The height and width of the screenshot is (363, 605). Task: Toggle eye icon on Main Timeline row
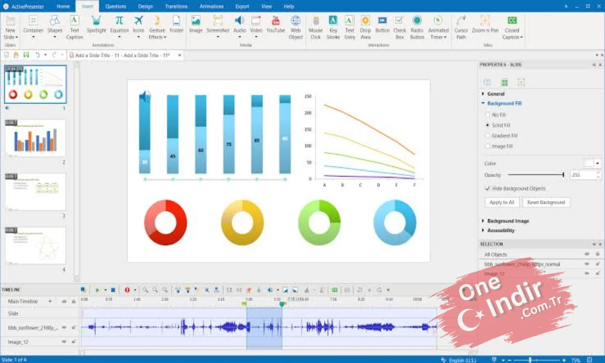coord(64,301)
